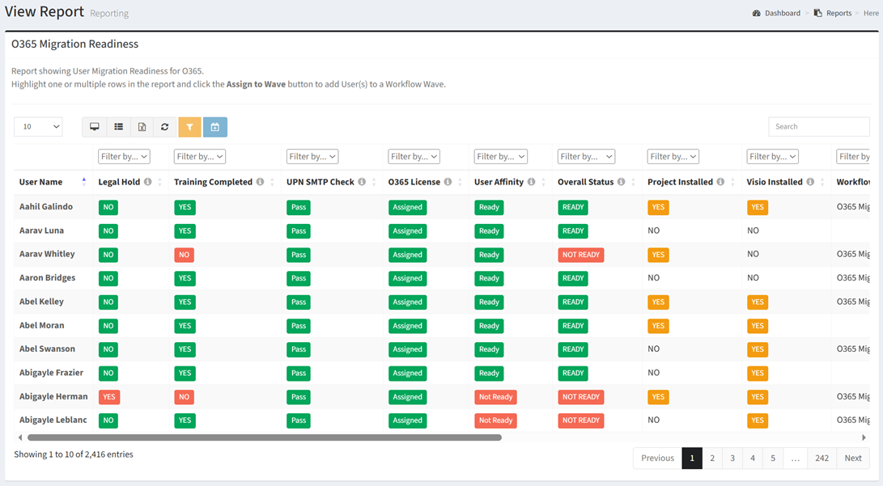Open Reports from the breadcrumb
883x486 pixels.
point(838,13)
